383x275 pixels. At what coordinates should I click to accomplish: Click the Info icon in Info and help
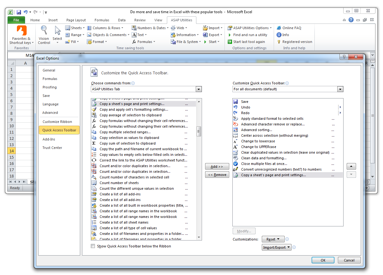click(279, 35)
